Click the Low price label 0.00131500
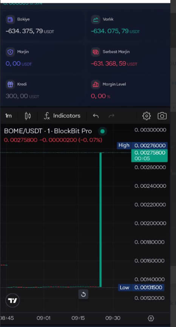Image resolution: width=176 pixels, height=327 pixels. coord(141,288)
